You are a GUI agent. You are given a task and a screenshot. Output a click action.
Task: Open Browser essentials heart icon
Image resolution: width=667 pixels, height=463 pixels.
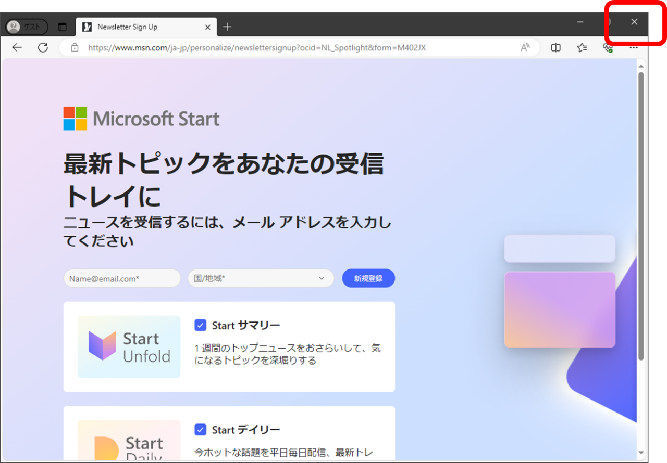[x=608, y=47]
